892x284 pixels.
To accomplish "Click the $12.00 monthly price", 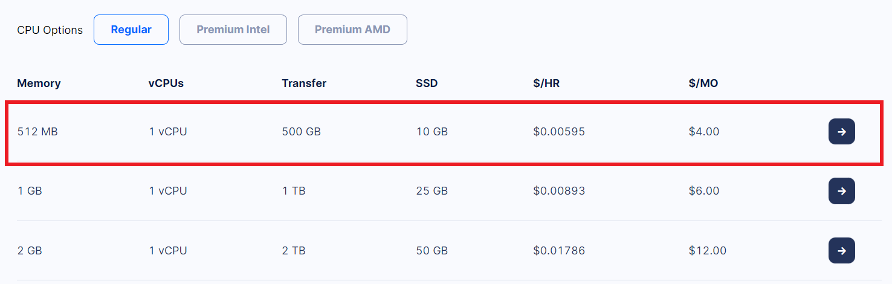I will click(x=708, y=250).
